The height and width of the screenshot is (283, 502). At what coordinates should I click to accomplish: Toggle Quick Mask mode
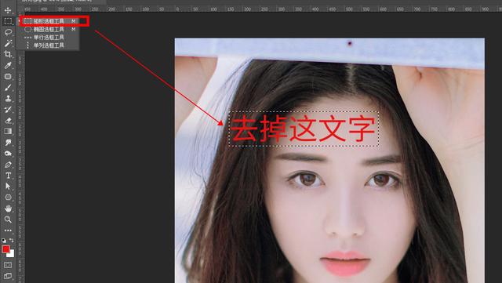(x=8, y=265)
